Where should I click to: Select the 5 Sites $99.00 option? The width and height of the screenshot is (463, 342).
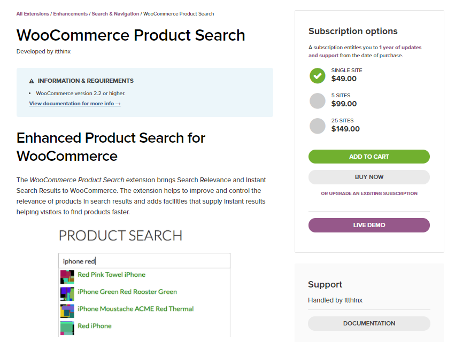coord(318,100)
